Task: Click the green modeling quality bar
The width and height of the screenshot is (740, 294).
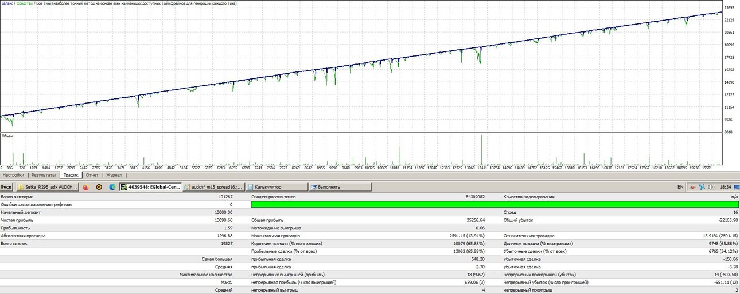Action: pos(494,204)
